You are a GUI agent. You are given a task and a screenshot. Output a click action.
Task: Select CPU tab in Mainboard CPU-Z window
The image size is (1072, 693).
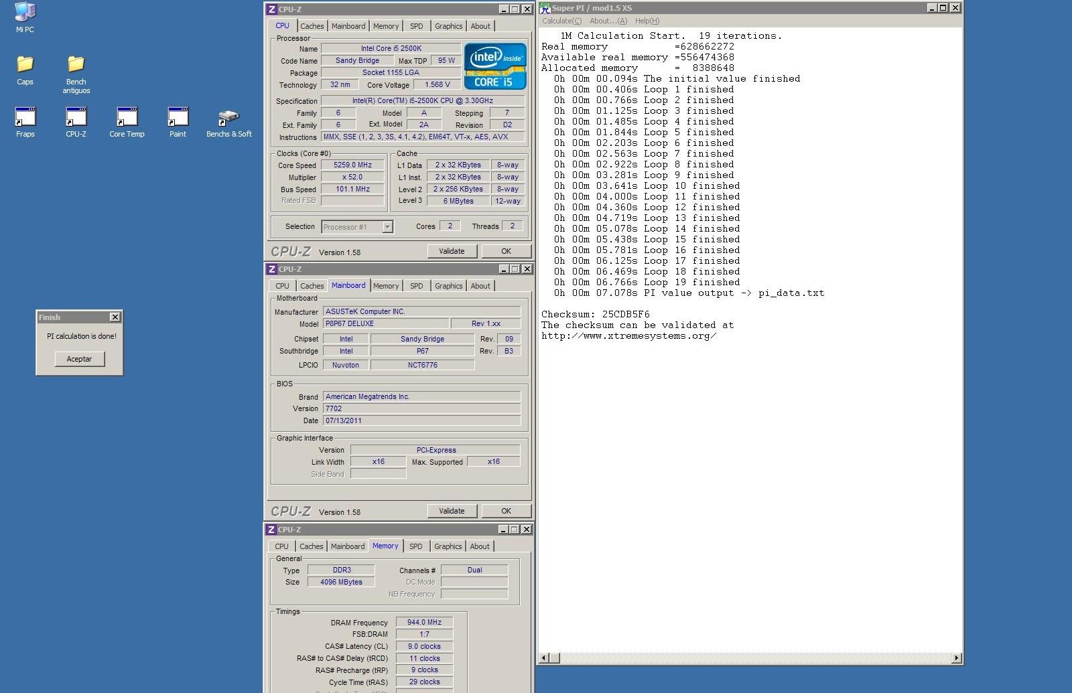tap(282, 286)
